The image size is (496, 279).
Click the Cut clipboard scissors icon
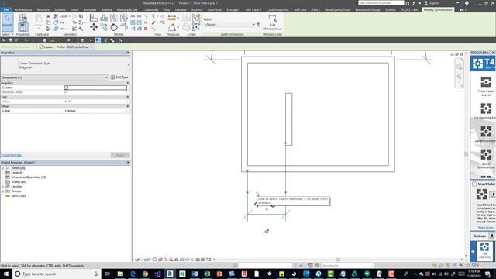pos(48,16)
